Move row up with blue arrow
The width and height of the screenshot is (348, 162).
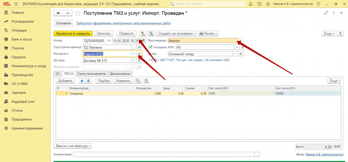click(x=82, y=81)
